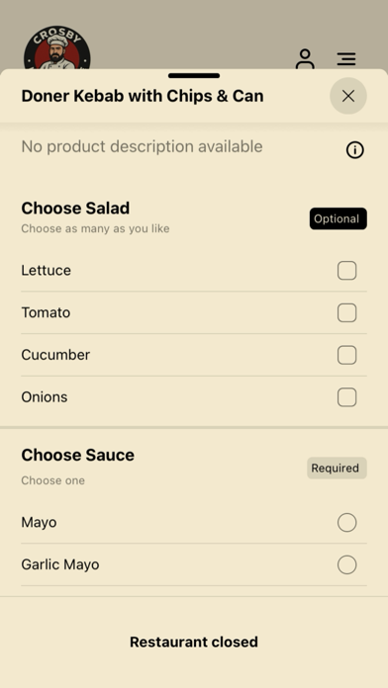Image resolution: width=388 pixels, height=688 pixels.
Task: Tap the Choose Salad section heading
Action: click(75, 208)
